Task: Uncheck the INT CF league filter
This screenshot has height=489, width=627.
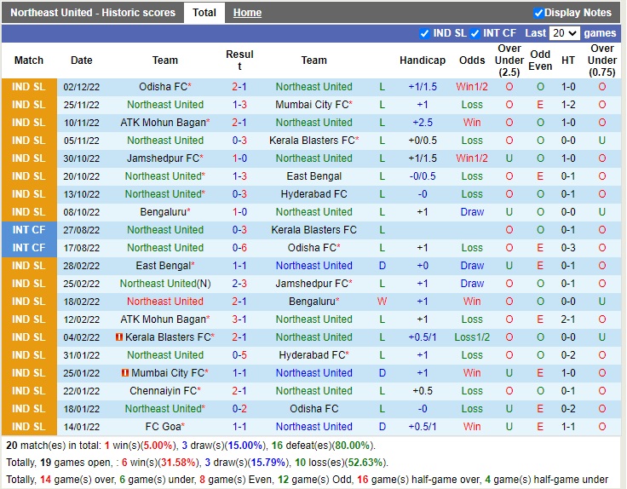Action: click(475, 33)
